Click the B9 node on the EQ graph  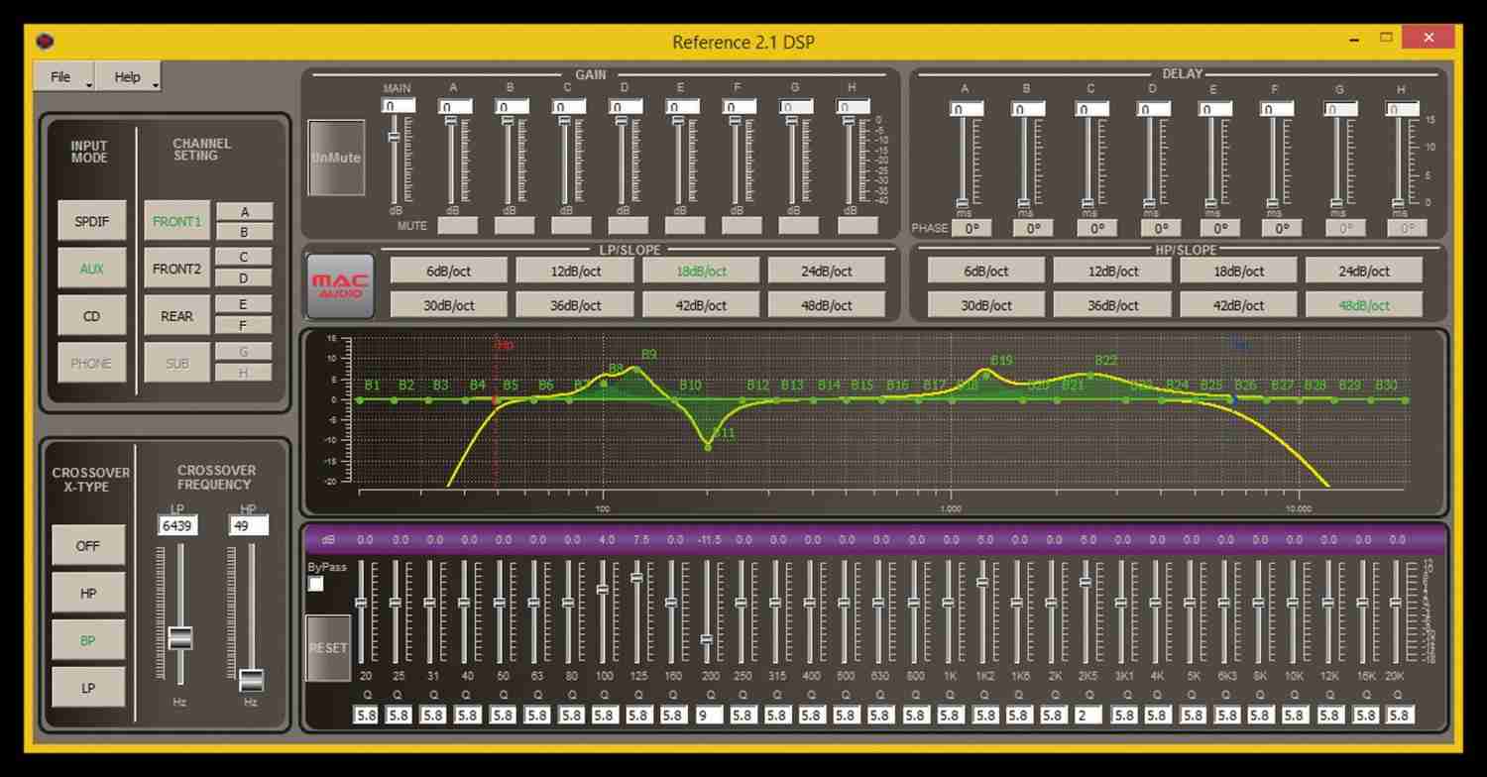point(634,369)
